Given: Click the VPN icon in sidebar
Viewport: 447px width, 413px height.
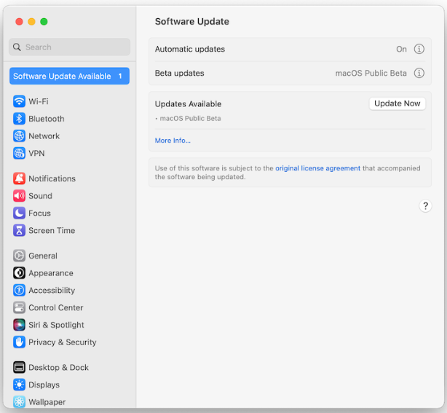Looking at the screenshot, I should point(19,153).
